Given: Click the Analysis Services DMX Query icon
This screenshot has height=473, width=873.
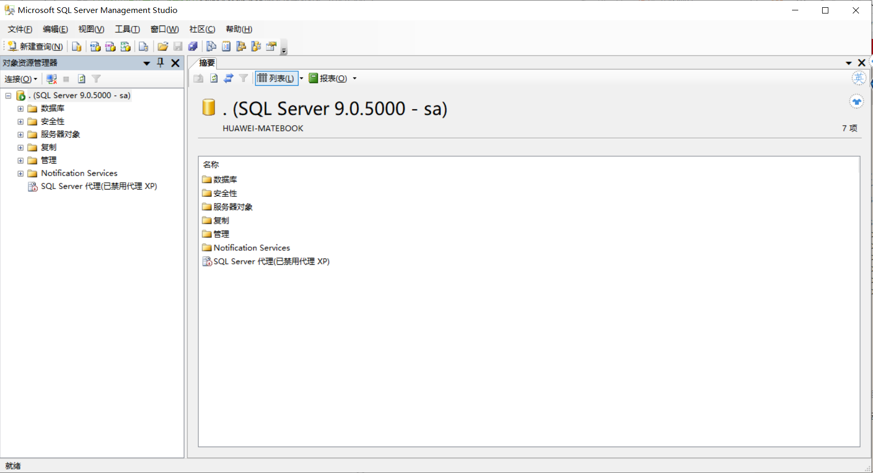Looking at the screenshot, I should click(x=110, y=47).
